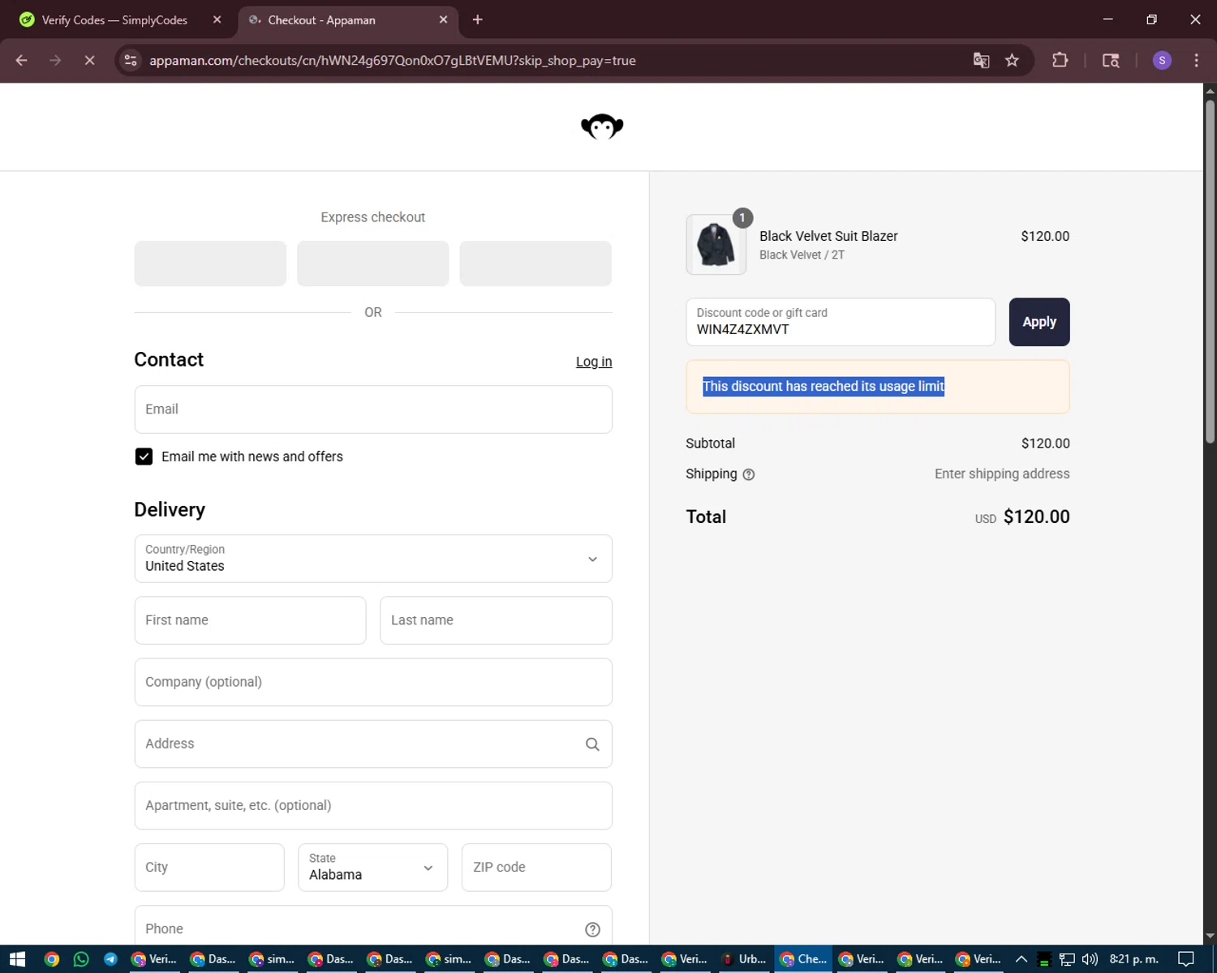The height and width of the screenshot is (973, 1217).
Task: Open Telegram from the taskbar
Action: [x=110, y=959]
